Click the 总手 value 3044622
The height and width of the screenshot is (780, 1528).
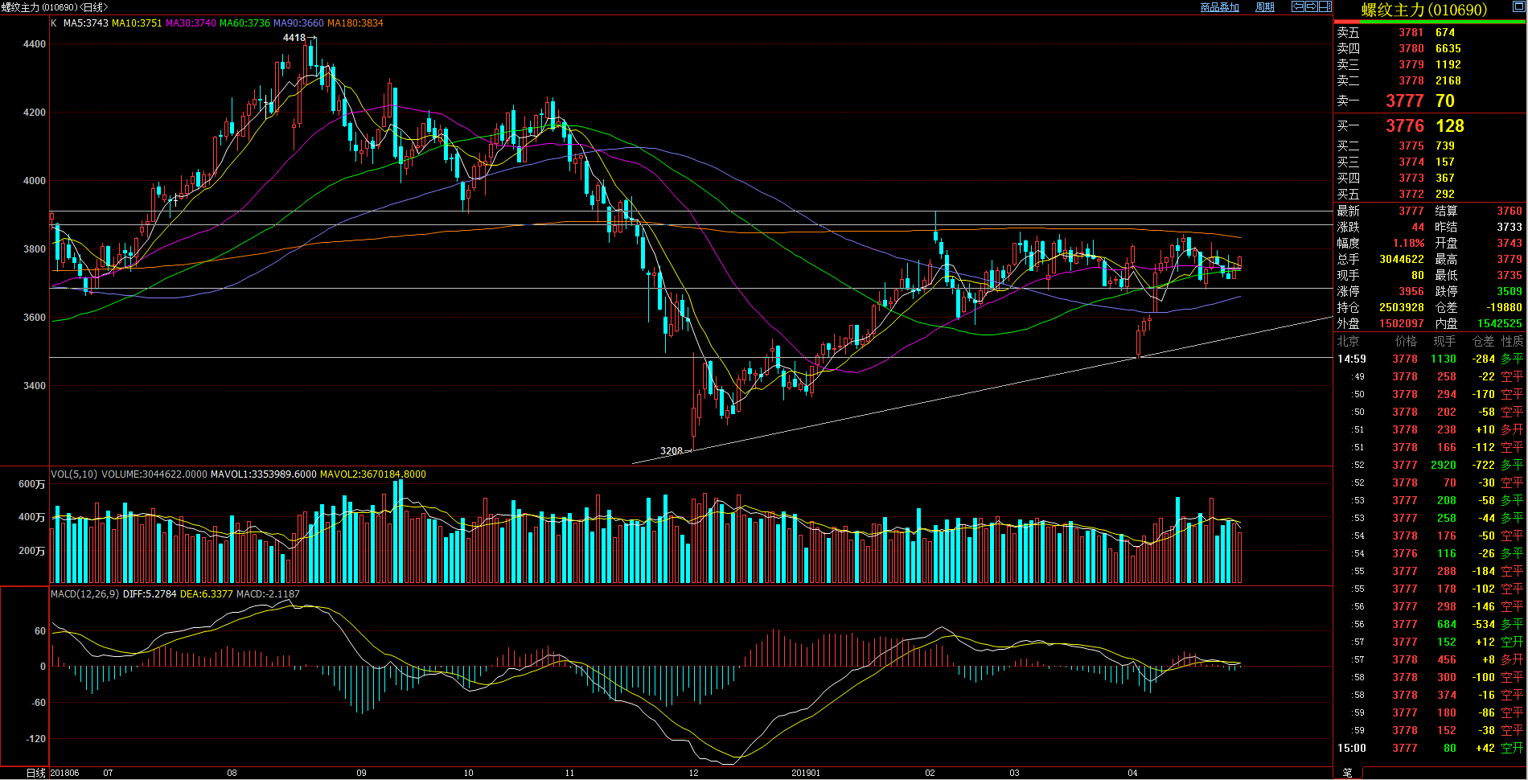click(x=1402, y=260)
